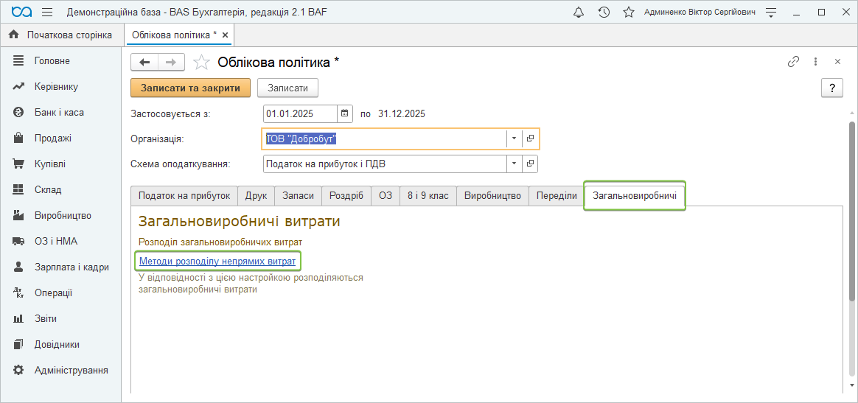Click the Застосовується з date field
Image resolution: width=858 pixels, height=403 pixels.
tap(300, 113)
